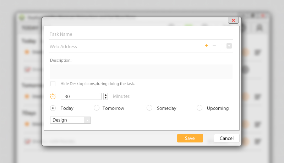Decrease minutes with the down arrow
284x163 pixels.
tap(105, 98)
